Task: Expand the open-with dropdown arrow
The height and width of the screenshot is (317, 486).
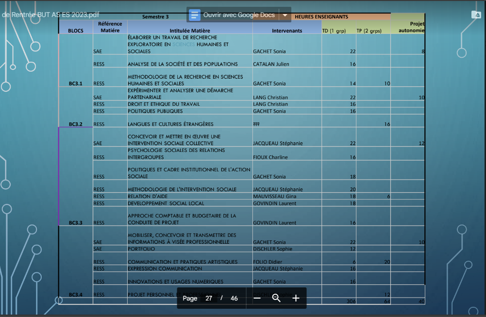Action: tap(285, 15)
